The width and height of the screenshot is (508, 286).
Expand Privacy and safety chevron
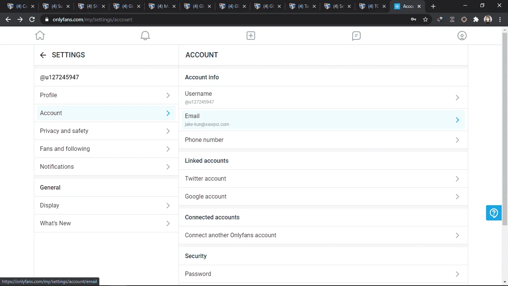(x=168, y=131)
